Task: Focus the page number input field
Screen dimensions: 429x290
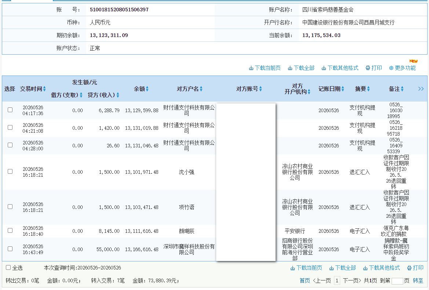Action: (397, 281)
